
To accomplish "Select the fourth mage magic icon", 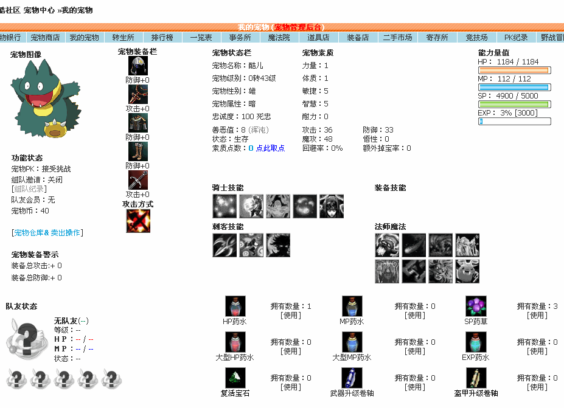I will [467, 245].
